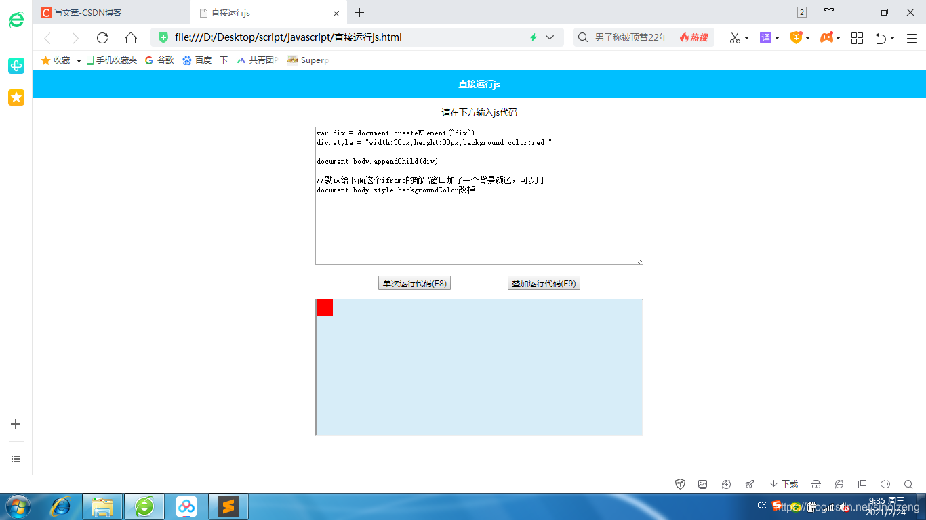This screenshot has height=520, width=926.
Task: Expand the game controller dropdown arrow
Action: (839, 38)
